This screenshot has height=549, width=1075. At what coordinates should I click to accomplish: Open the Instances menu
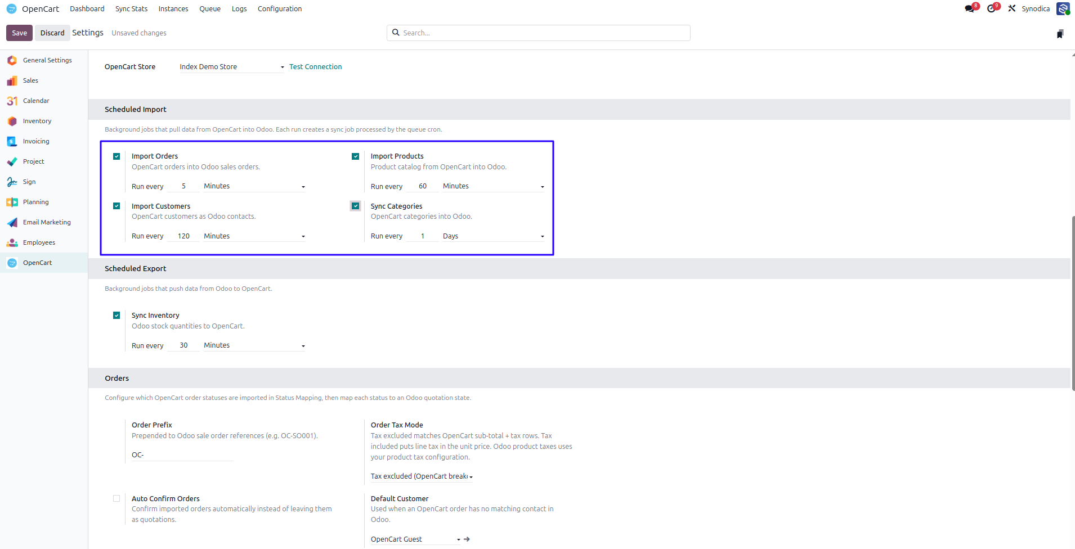pyautogui.click(x=173, y=8)
